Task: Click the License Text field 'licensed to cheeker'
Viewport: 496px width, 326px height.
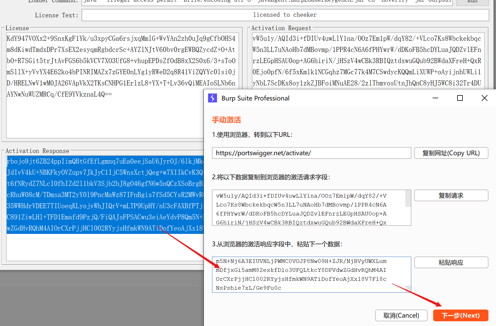Action: click(x=285, y=15)
